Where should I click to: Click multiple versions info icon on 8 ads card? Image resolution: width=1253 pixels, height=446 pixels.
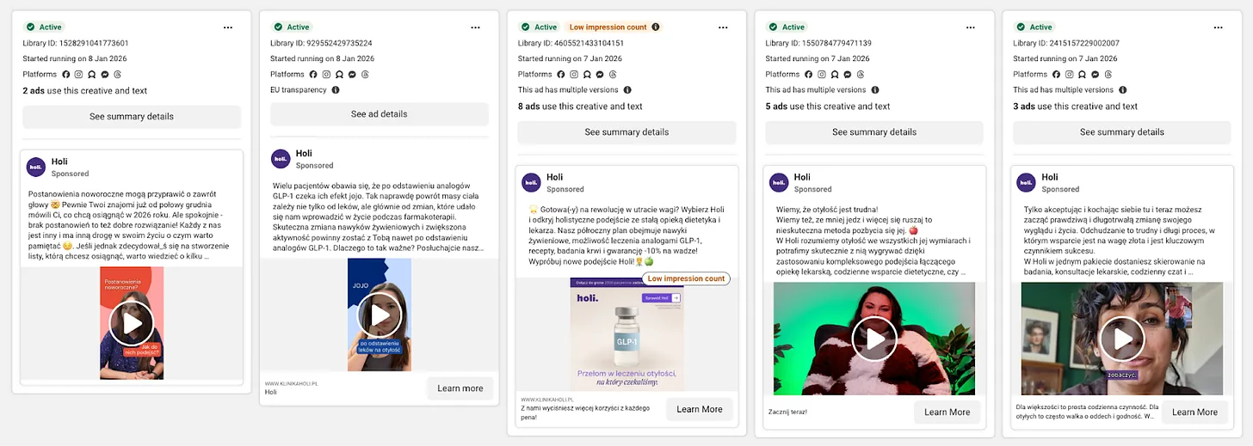pyautogui.click(x=627, y=89)
